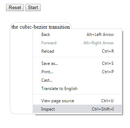Select the greyed-out Forward menu entry
This screenshot has width=130, height=128.
[x=77, y=43]
